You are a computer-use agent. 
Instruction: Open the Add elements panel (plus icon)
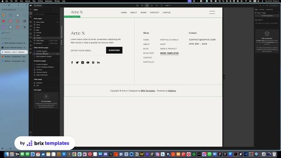coord(31,9)
